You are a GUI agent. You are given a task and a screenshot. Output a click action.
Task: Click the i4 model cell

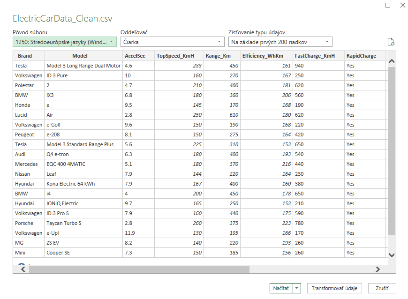pyautogui.click(x=83, y=194)
